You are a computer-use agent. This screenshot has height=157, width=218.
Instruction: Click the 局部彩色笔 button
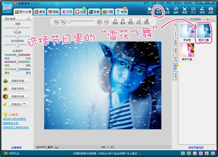tap(19, 81)
